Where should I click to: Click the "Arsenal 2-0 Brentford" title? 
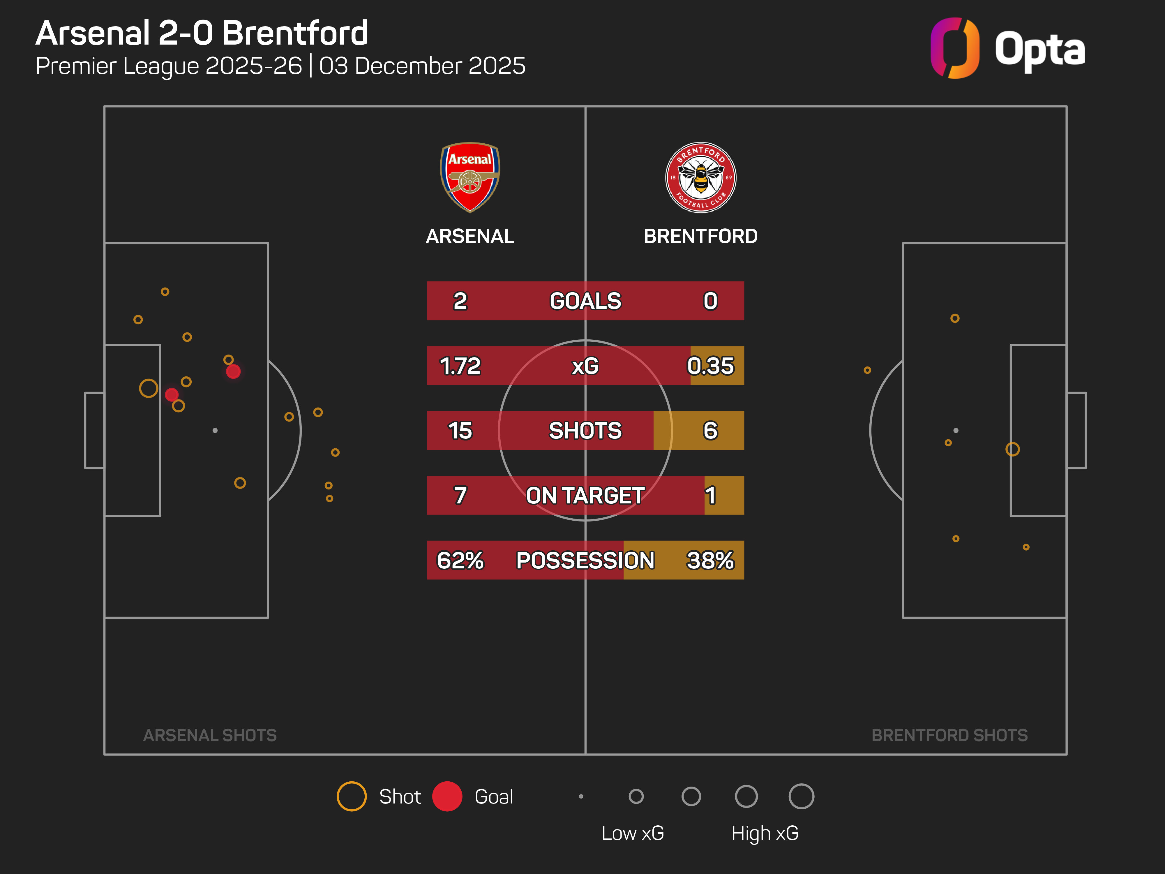201,33
